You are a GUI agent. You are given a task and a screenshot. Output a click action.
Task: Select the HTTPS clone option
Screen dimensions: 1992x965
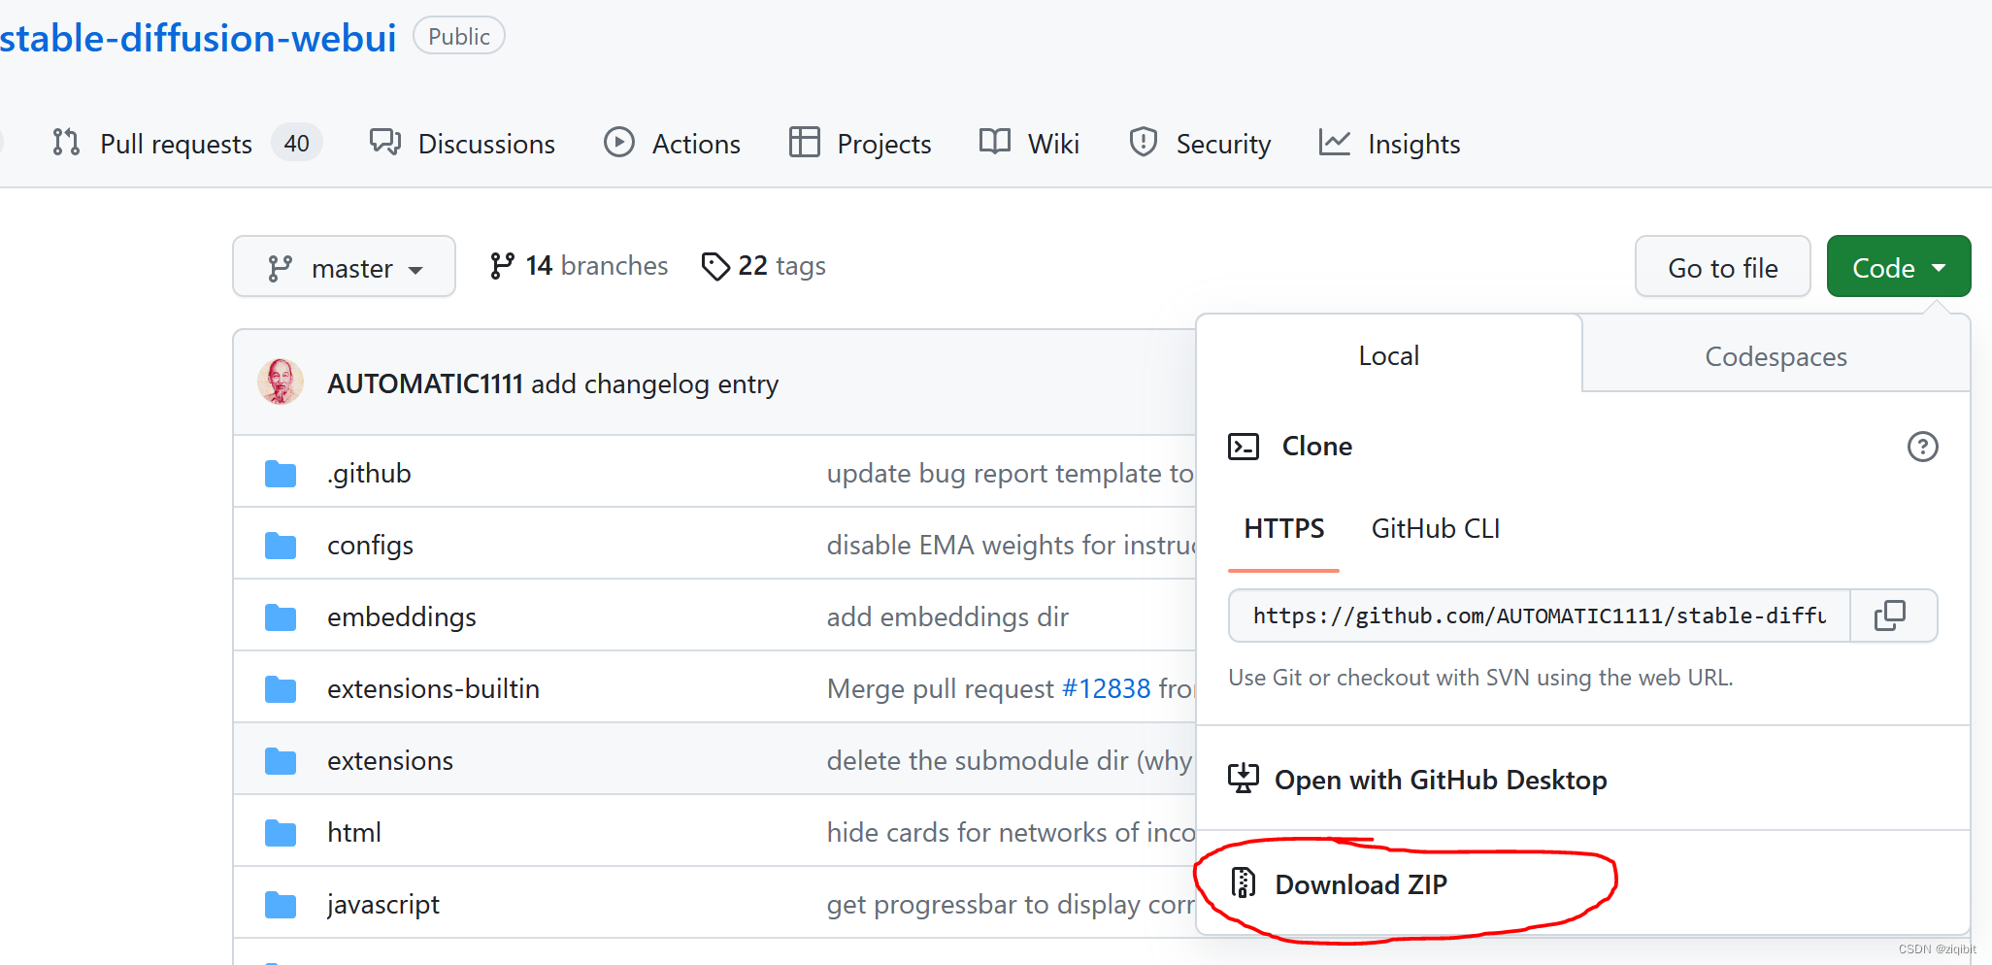(1283, 529)
